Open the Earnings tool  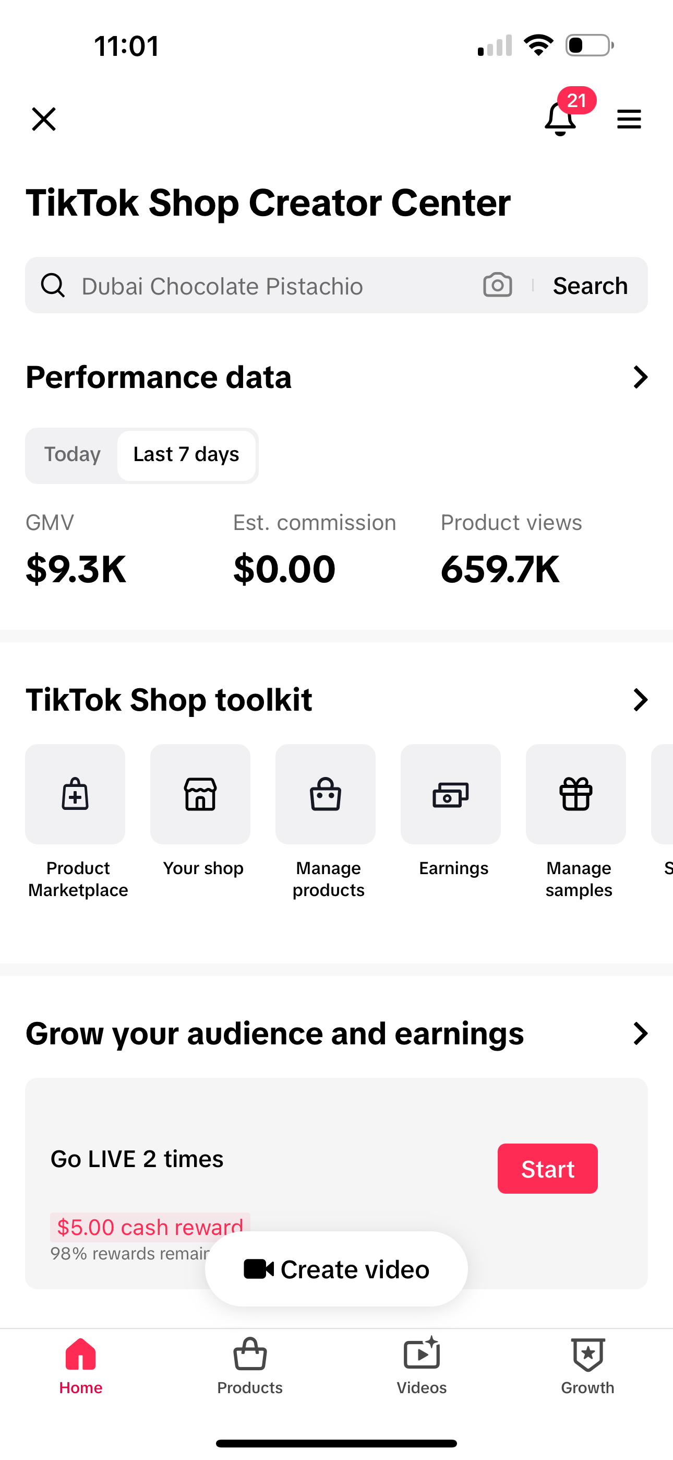tap(451, 794)
